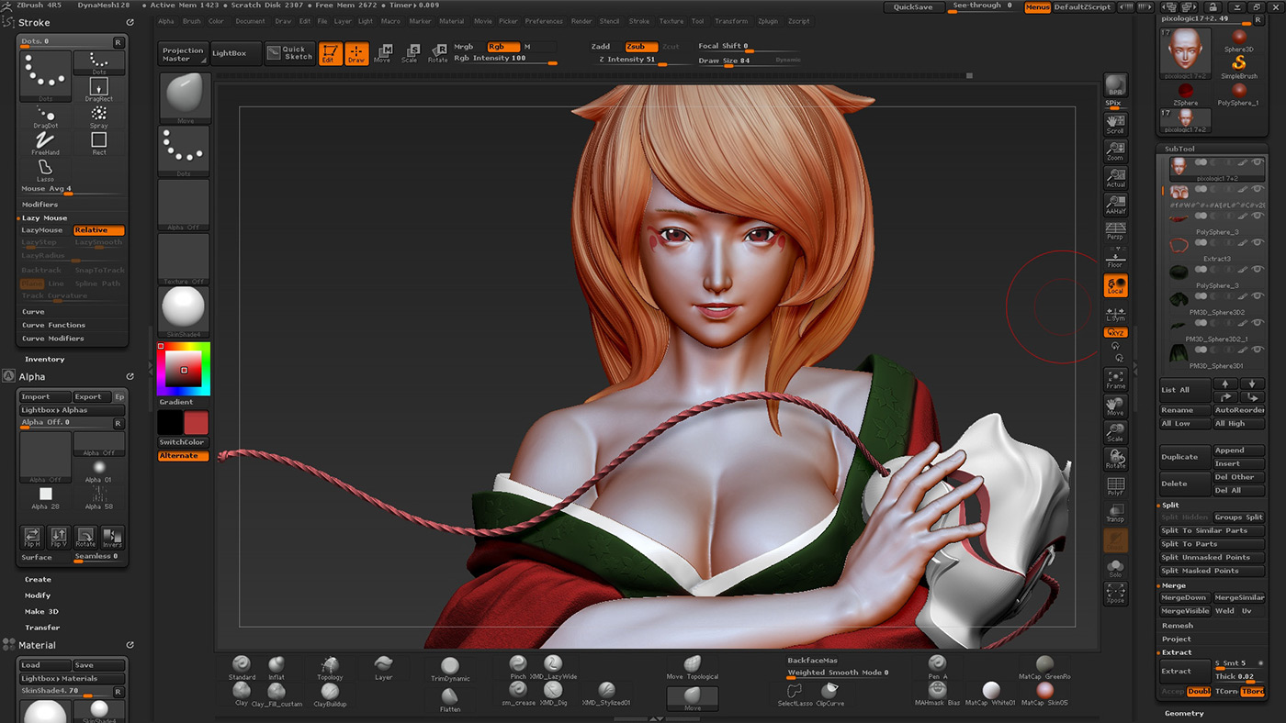1286x723 pixels.
Task: Select the ClayBuildup brush
Action: coord(330,695)
